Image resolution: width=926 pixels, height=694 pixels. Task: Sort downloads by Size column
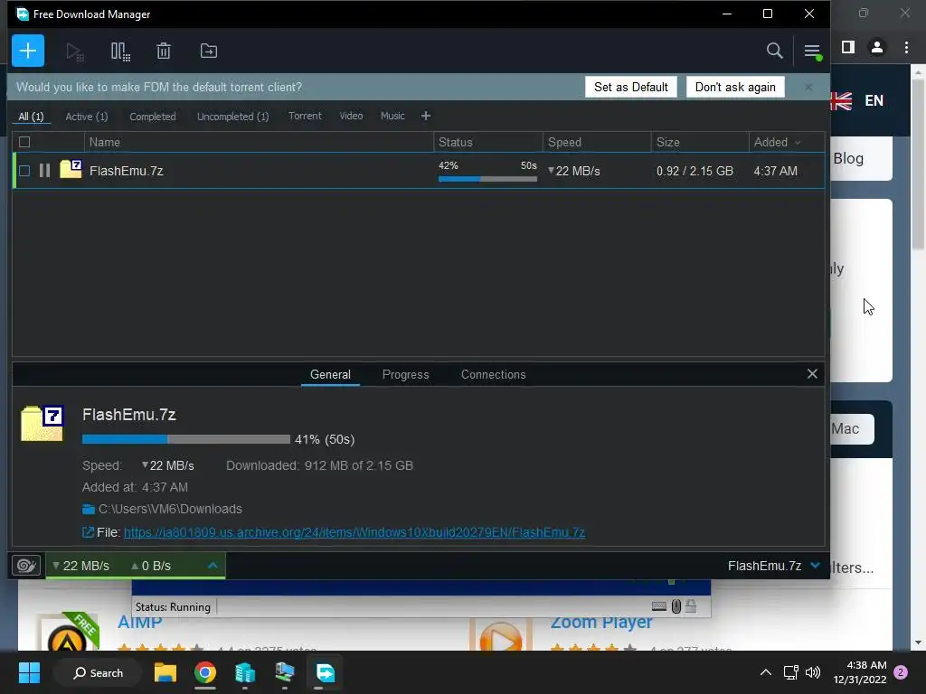tap(700, 142)
